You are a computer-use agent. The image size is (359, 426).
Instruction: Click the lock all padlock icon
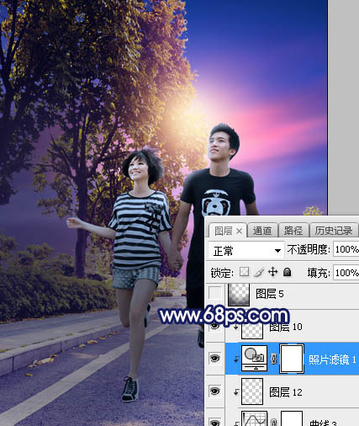click(x=287, y=272)
